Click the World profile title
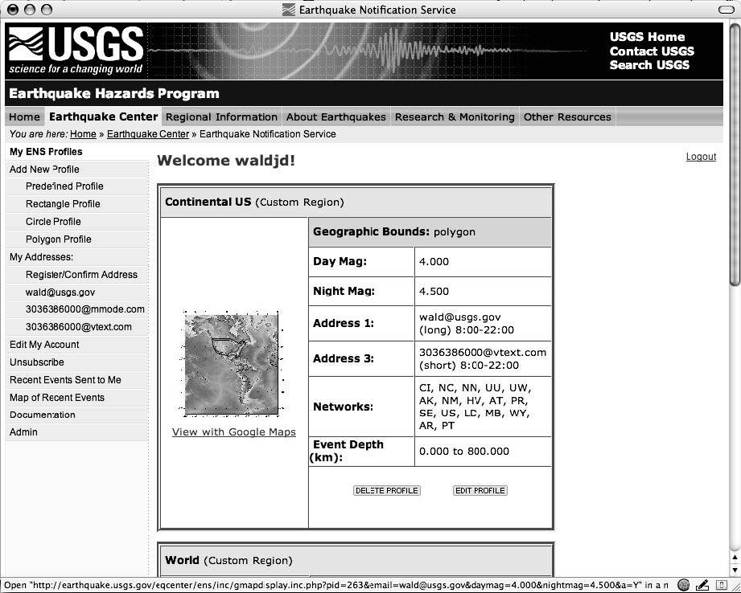741x593 pixels. click(x=228, y=560)
